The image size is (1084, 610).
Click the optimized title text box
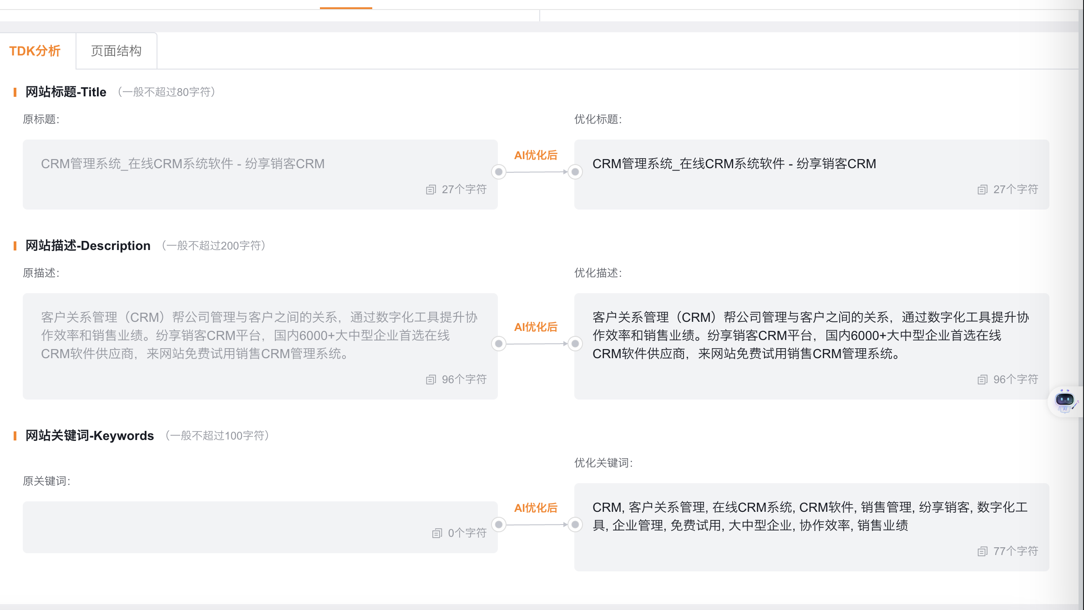pyautogui.click(x=811, y=175)
